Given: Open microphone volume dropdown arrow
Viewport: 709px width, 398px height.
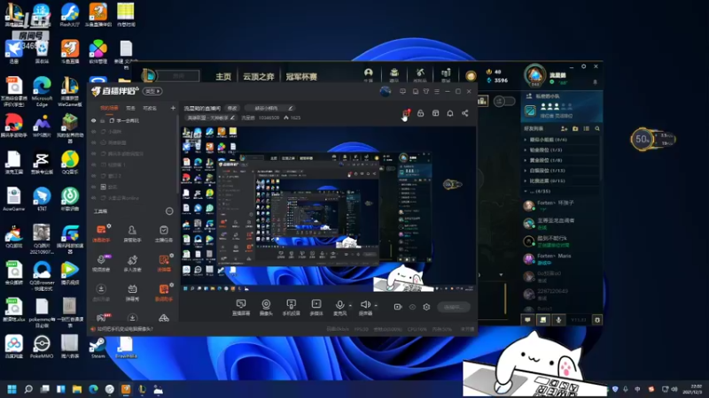Looking at the screenshot, I should click(x=350, y=306).
